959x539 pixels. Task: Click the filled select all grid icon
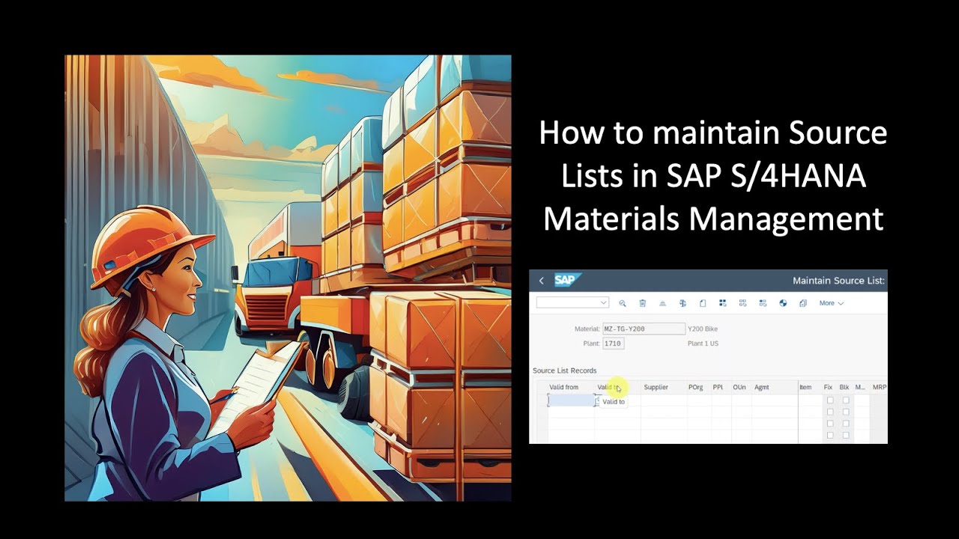click(x=723, y=303)
